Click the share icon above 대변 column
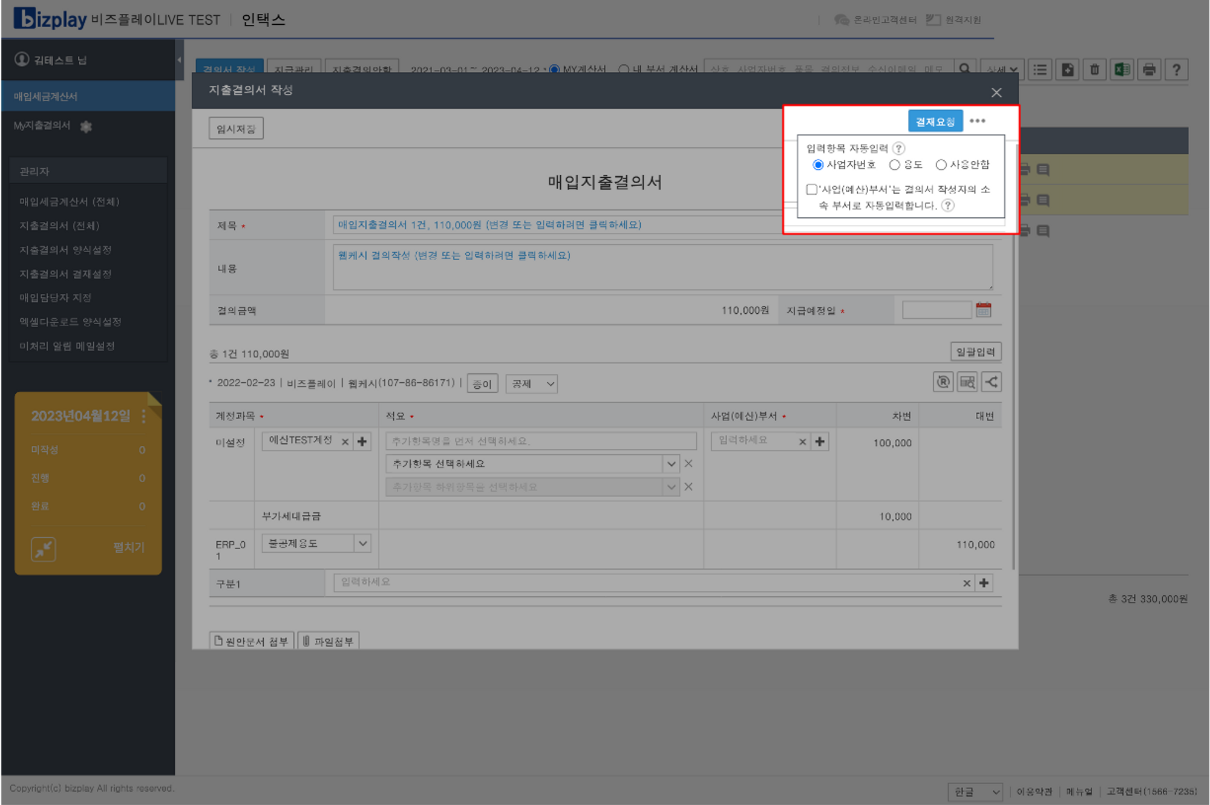1210x805 pixels. 991,382
